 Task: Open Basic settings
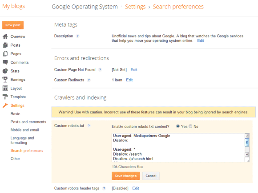(15, 114)
